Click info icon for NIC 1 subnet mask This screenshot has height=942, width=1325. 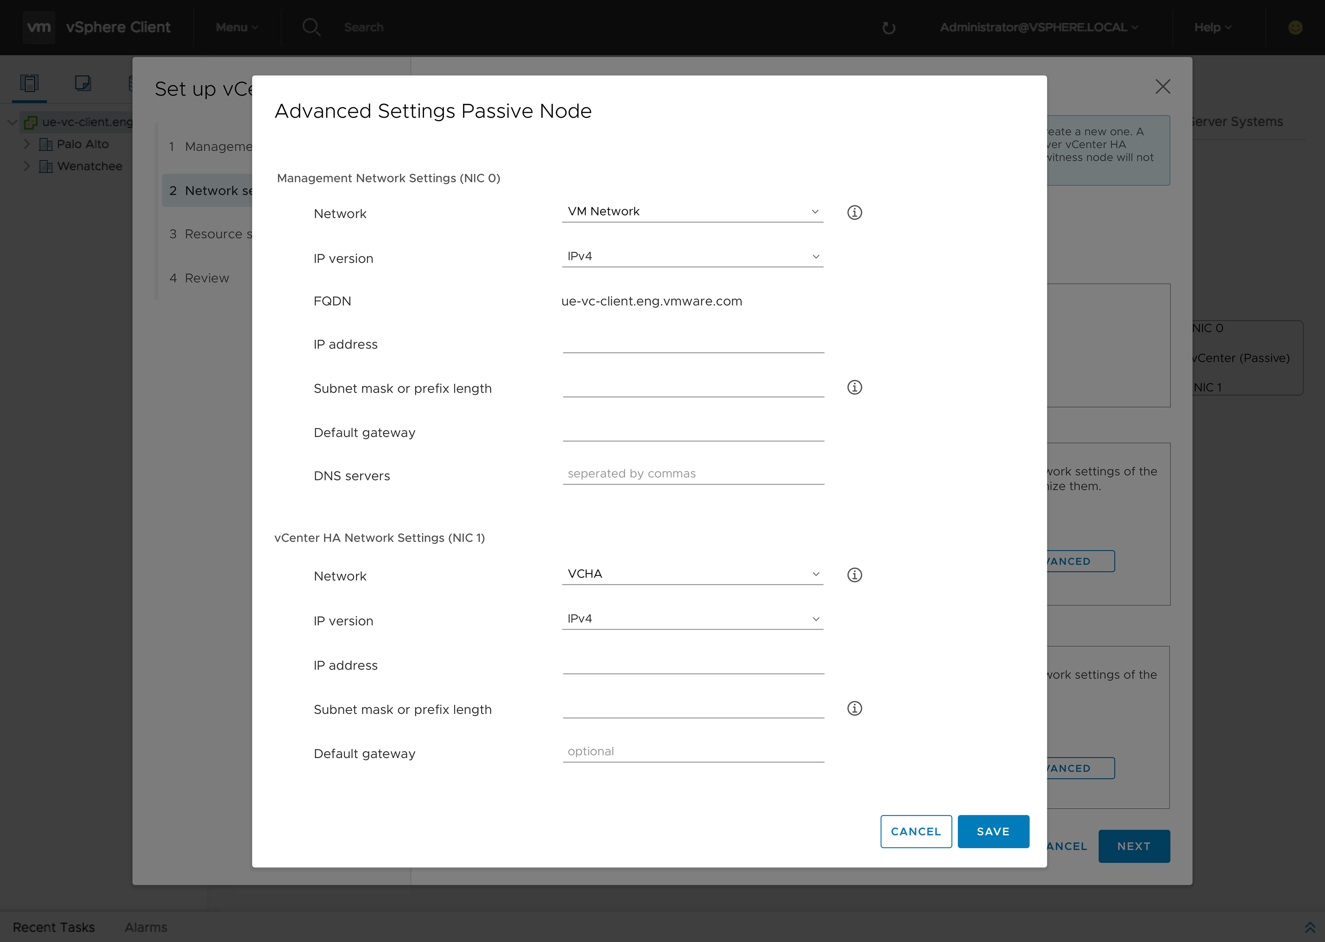[x=854, y=708]
